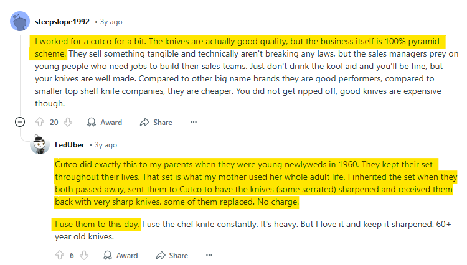Share LedUber's reply
This screenshot has width=467, height=265.
click(x=172, y=255)
